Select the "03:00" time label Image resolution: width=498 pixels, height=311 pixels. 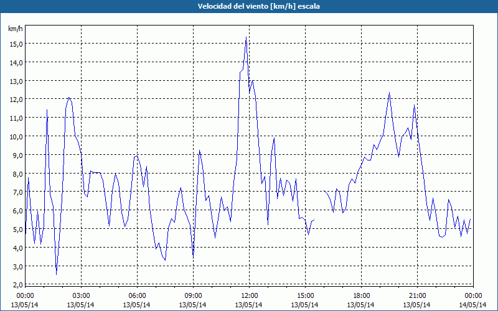[x=81, y=296]
